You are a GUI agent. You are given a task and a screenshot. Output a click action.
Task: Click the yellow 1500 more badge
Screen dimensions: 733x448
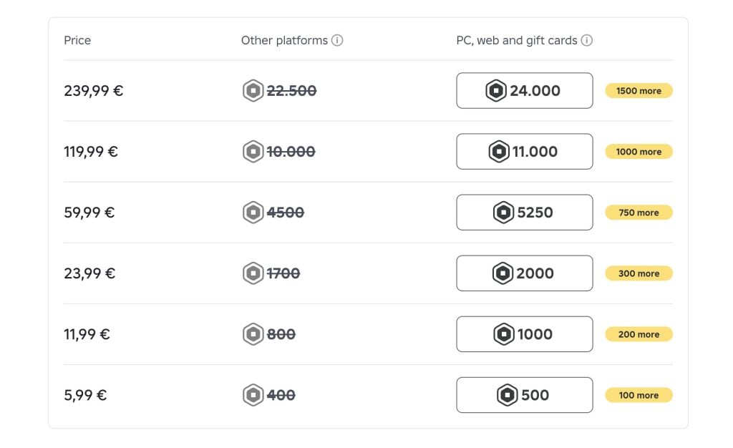tap(639, 91)
